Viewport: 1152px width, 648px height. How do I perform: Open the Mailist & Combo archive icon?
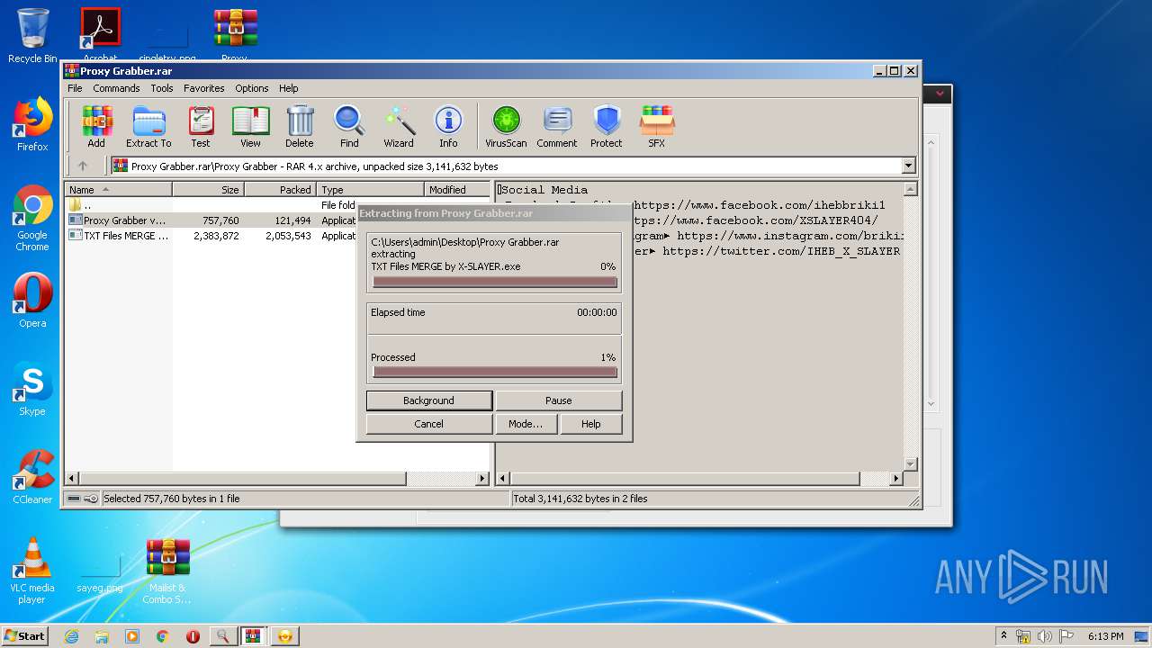pyautogui.click(x=167, y=571)
